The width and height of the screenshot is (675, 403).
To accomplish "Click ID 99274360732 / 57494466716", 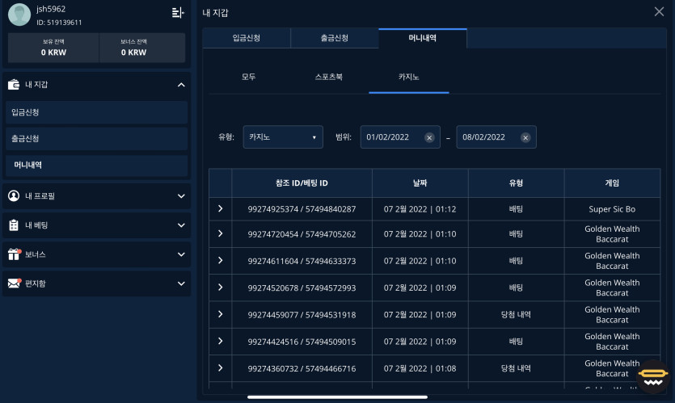I will 302,368.
